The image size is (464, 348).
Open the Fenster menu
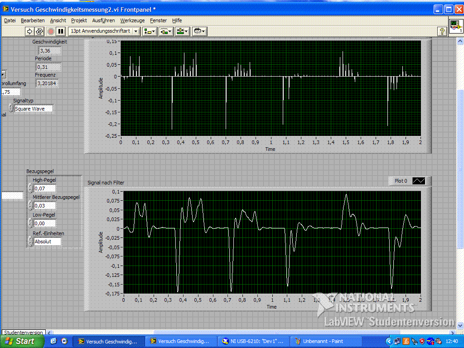pyautogui.click(x=158, y=20)
